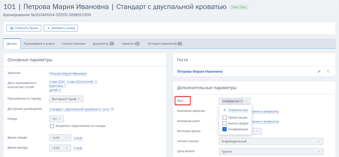339x157 pixels.
Task: Click Компания-агент company details link
Action: pyautogui.click(x=265, y=122)
